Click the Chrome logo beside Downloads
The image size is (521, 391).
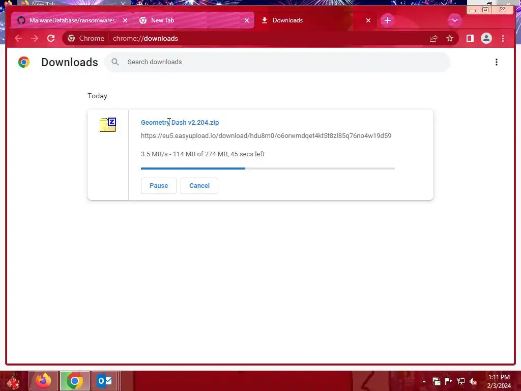pyautogui.click(x=24, y=62)
